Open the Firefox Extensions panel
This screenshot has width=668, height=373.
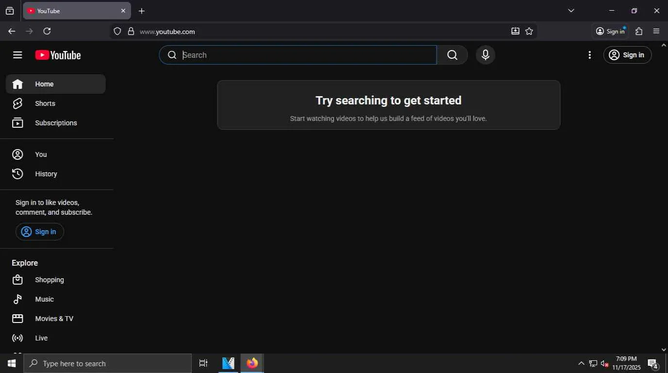[639, 31]
